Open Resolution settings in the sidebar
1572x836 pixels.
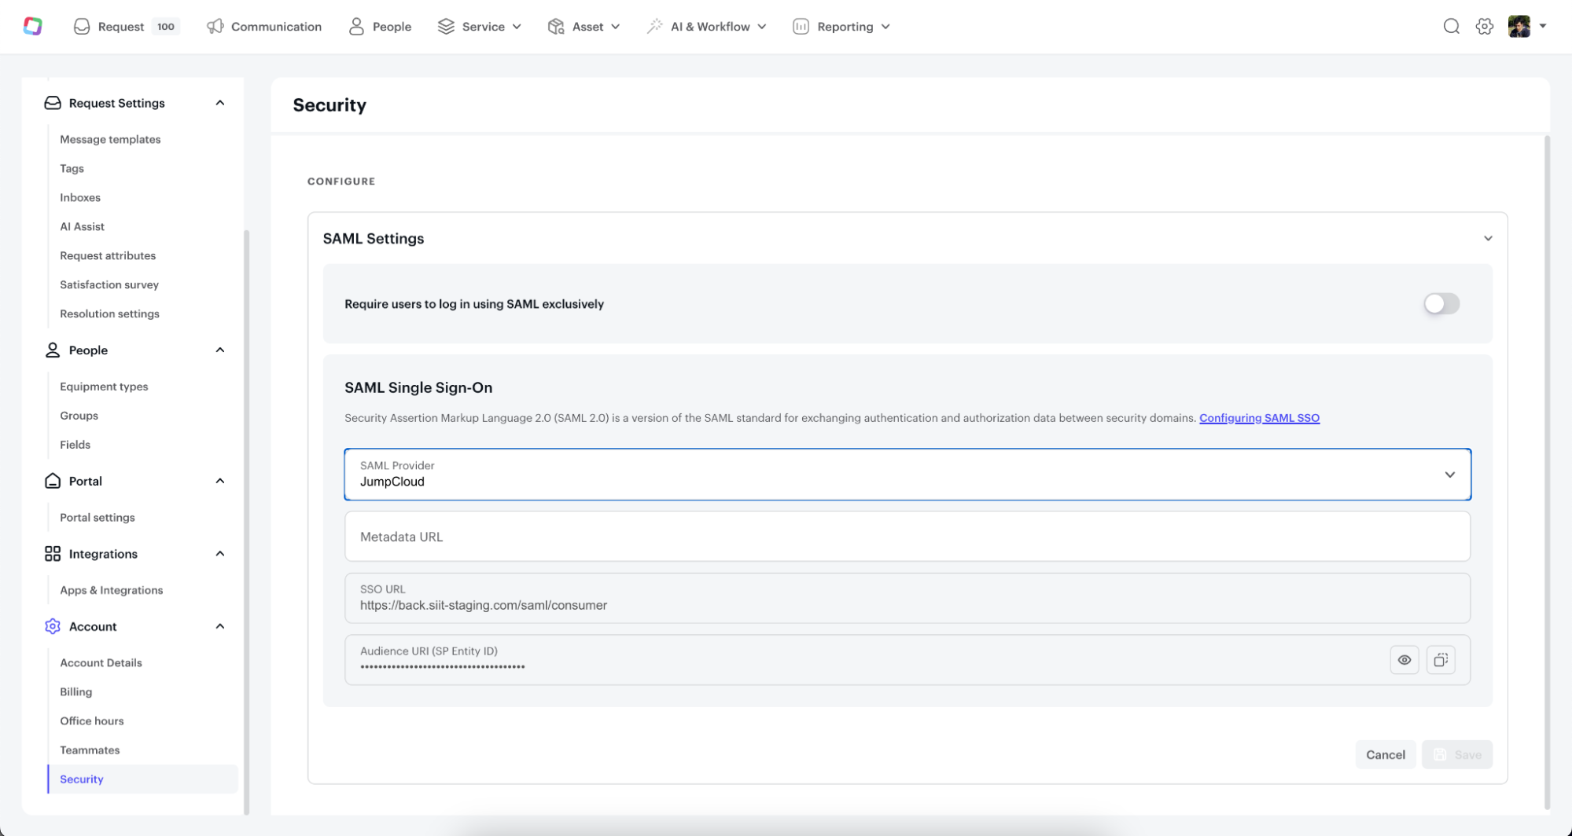[x=109, y=314]
